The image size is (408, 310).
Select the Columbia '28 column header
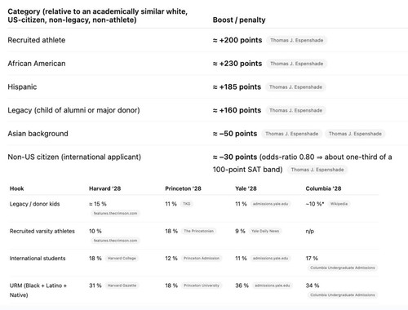[323, 188]
